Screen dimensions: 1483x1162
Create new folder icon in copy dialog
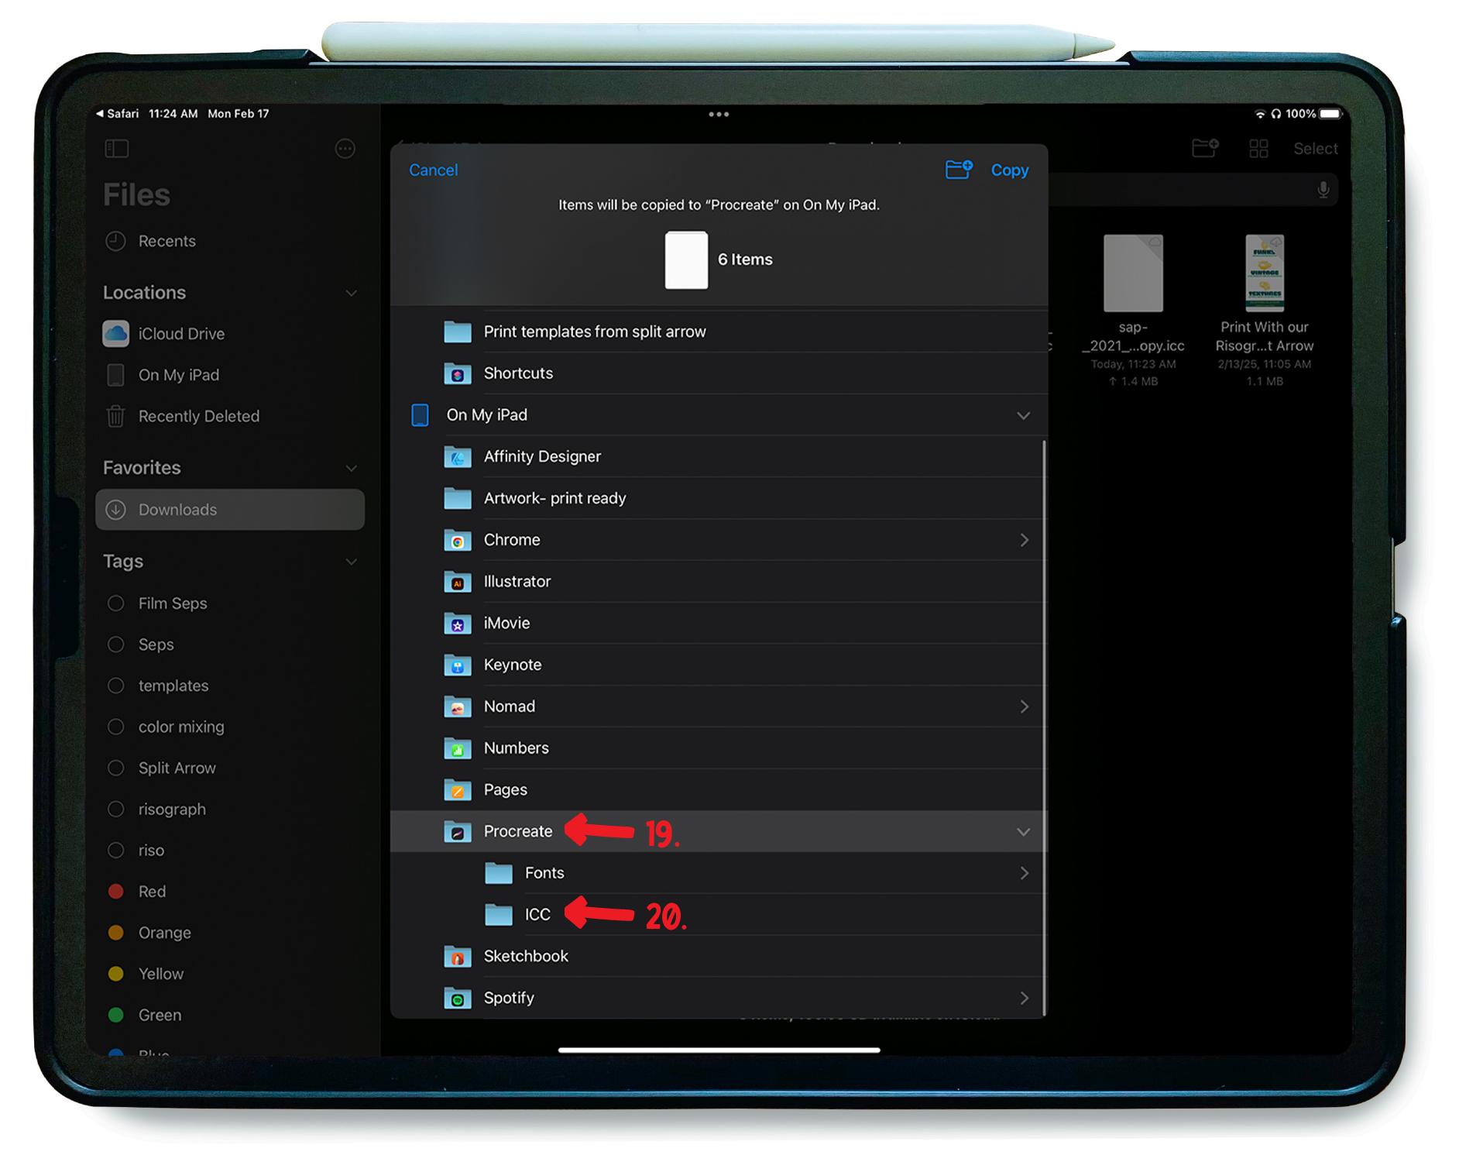(x=959, y=169)
